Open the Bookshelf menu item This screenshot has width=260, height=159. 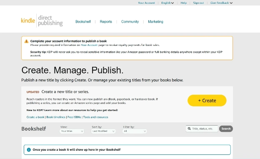83,22
